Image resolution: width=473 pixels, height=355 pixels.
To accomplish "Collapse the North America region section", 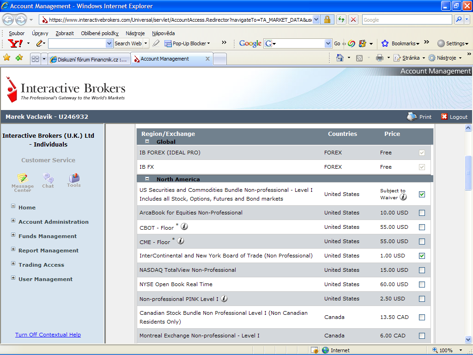I will (147, 179).
